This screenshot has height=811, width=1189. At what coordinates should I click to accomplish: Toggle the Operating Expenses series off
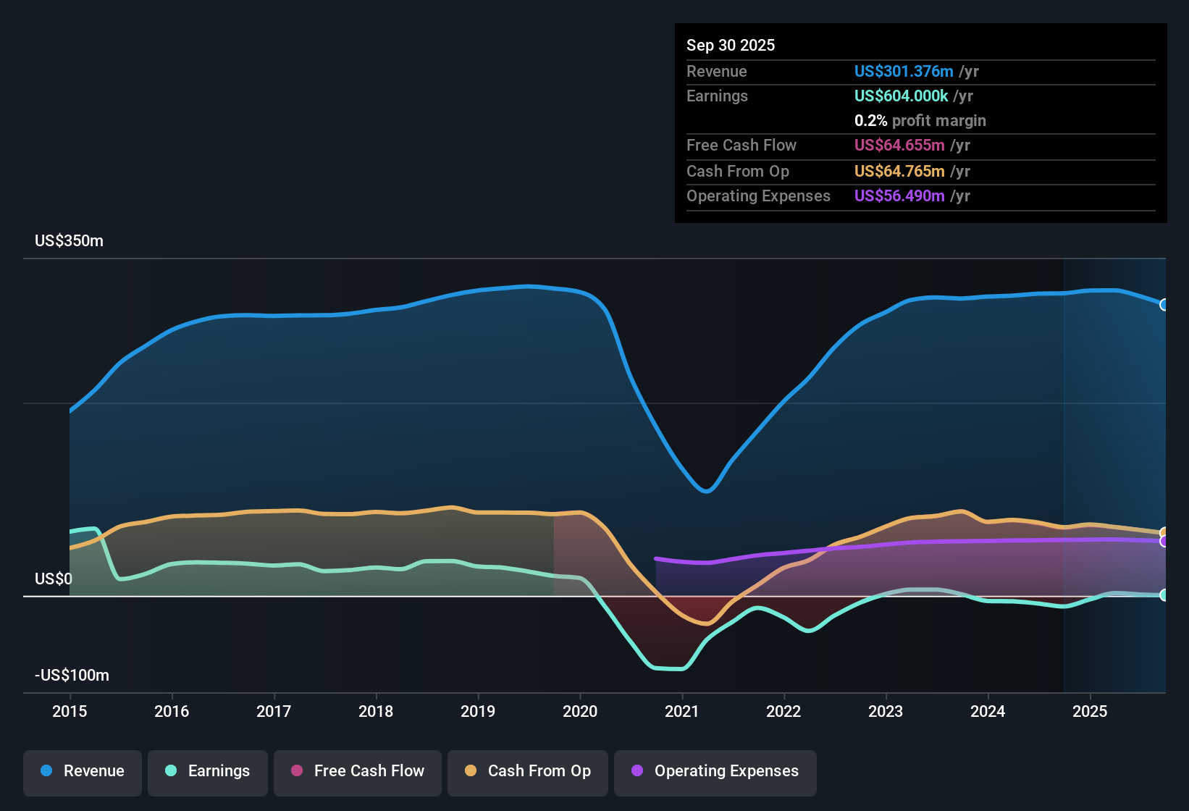[x=715, y=771]
